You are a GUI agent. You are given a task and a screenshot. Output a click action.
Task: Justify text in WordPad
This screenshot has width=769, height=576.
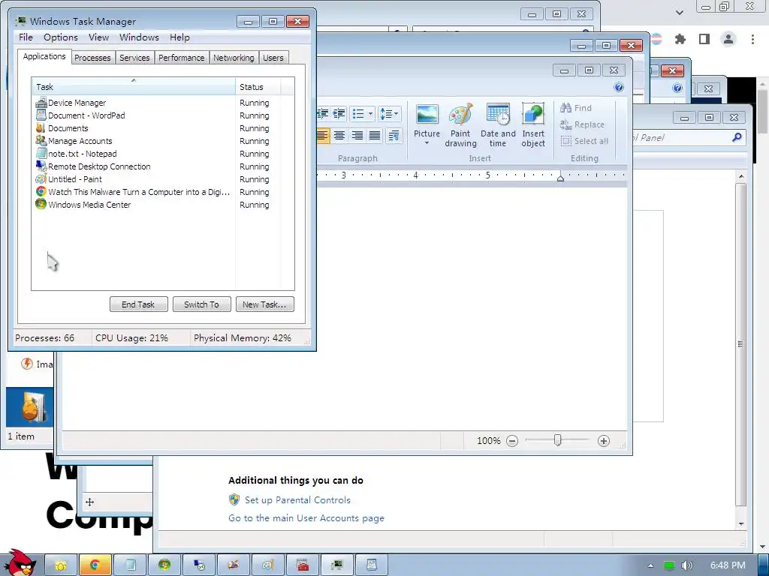coord(374,135)
